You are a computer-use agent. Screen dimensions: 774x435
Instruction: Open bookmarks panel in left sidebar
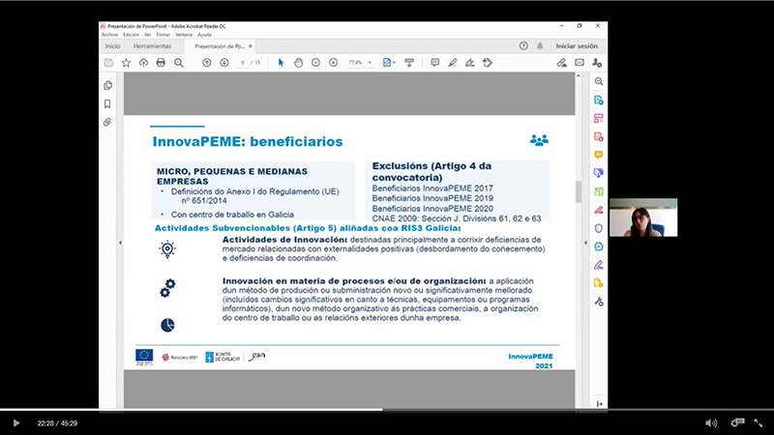(107, 103)
